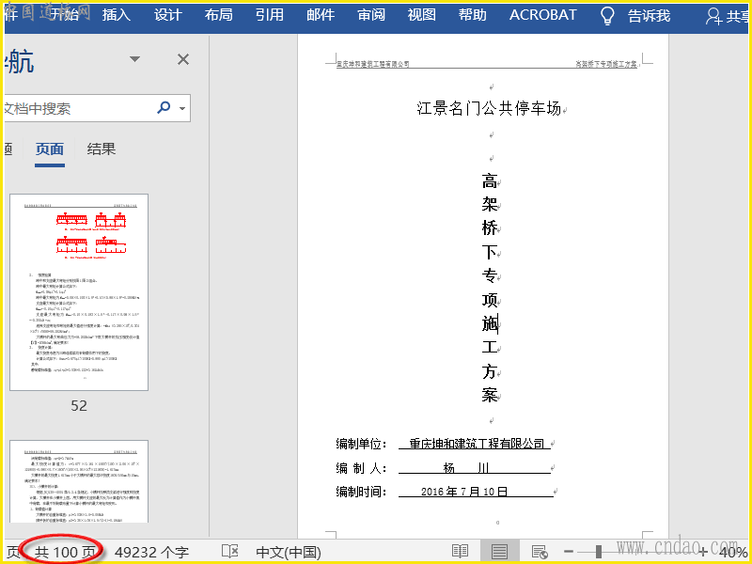
Task: Select the 邮件 ribbon tab
Action: coord(321,15)
